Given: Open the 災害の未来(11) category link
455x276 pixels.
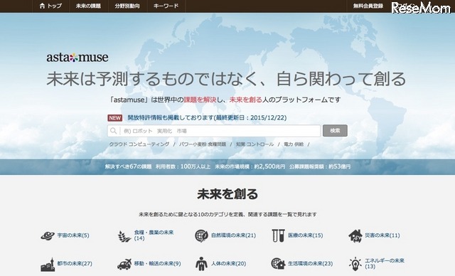Looking at the screenshot, I should (382, 235).
